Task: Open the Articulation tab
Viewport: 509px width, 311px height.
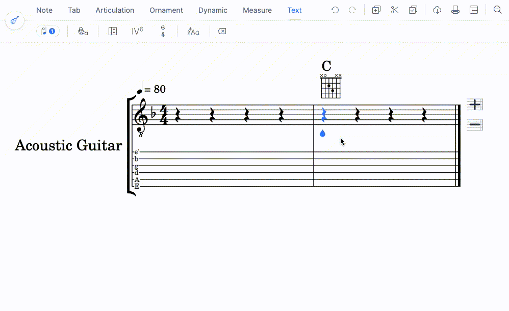Action: click(x=114, y=10)
